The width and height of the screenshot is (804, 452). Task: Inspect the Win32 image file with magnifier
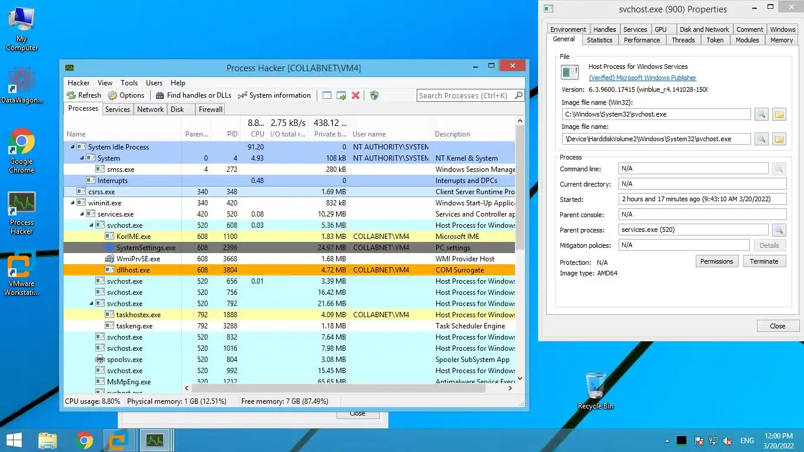tap(761, 114)
